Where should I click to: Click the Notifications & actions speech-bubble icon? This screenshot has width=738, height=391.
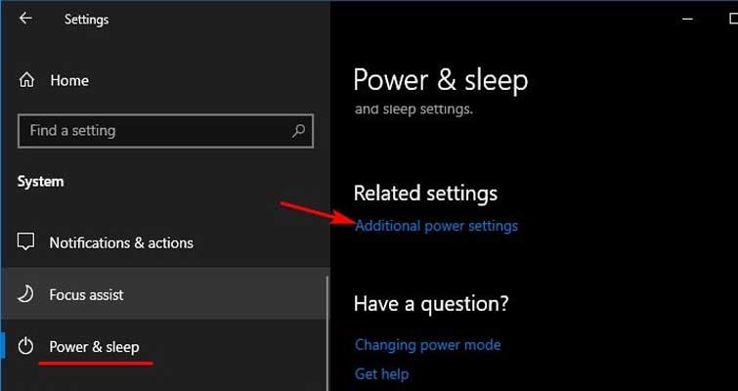[x=25, y=241]
